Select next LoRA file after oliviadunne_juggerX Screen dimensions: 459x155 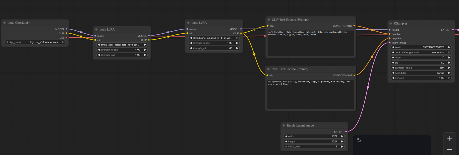coord(237,38)
